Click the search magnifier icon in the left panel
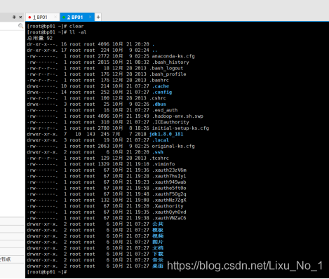 pyautogui.click(x=20, y=26)
